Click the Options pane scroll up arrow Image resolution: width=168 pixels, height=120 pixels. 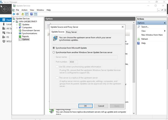(x=134, y=23)
